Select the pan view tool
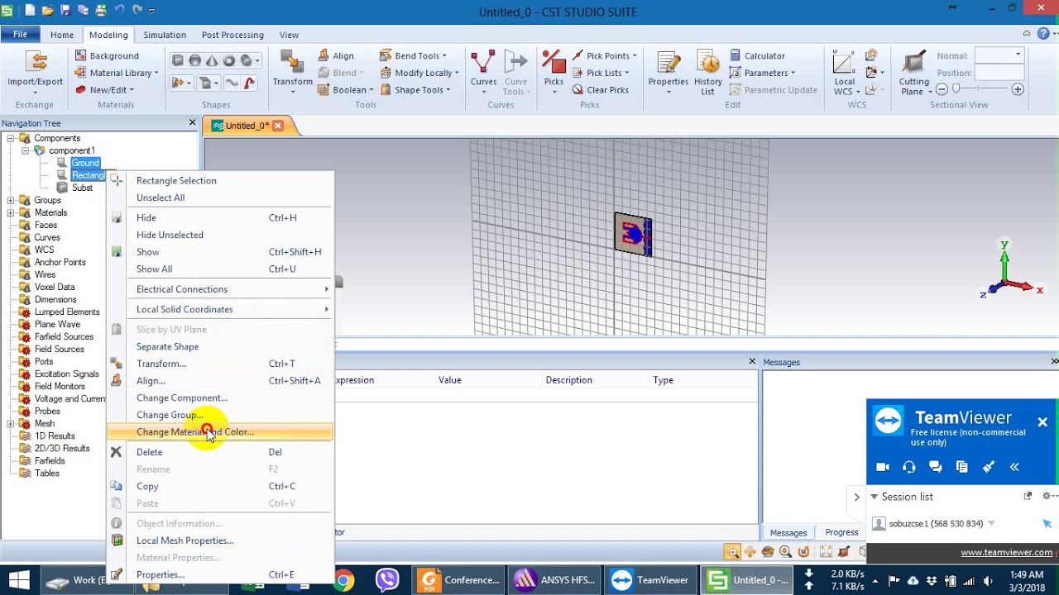 pyautogui.click(x=750, y=552)
